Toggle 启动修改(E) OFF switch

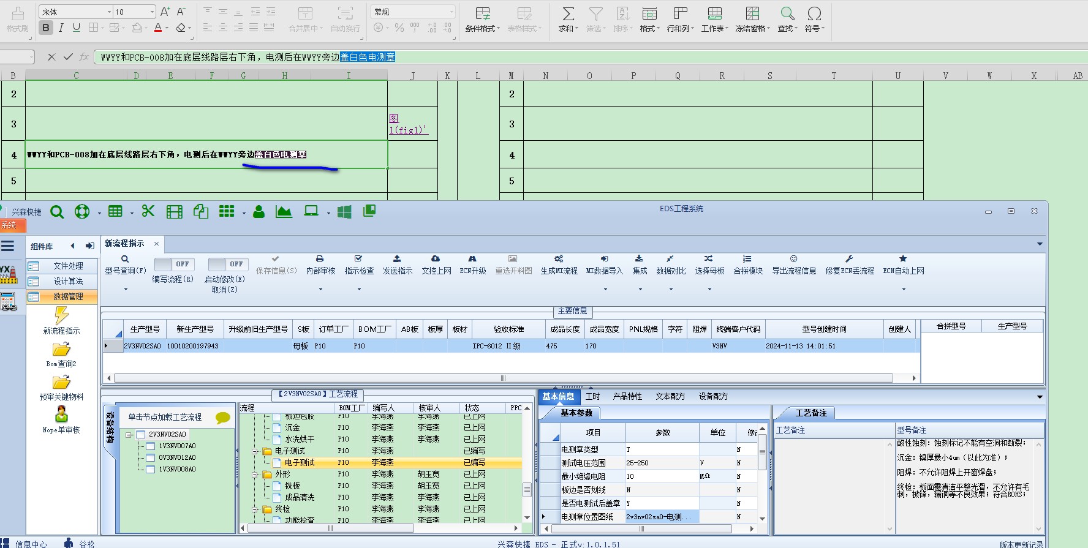[228, 264]
